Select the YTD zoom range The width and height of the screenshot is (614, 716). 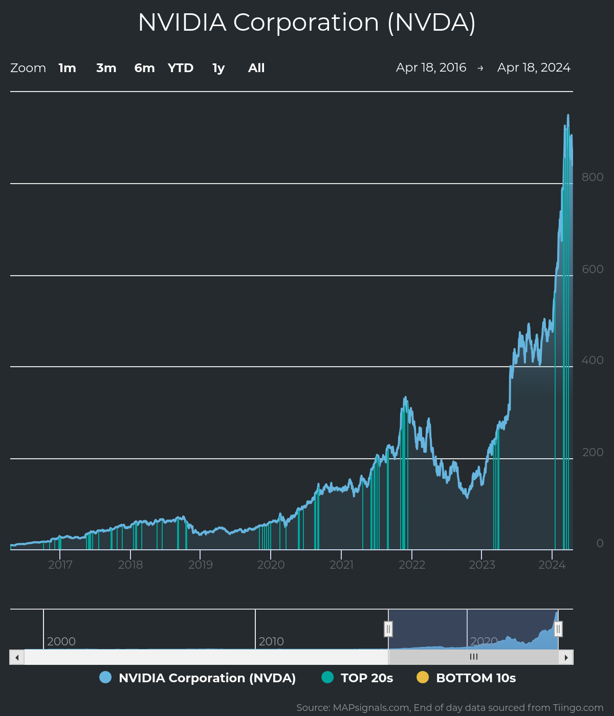[181, 68]
